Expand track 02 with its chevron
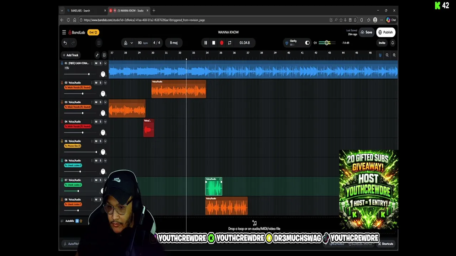The height and width of the screenshot is (256, 456). click(x=105, y=82)
